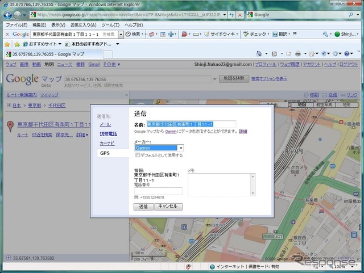
Task: Open the お気に入り(A) menu
Action: coord(84,25)
